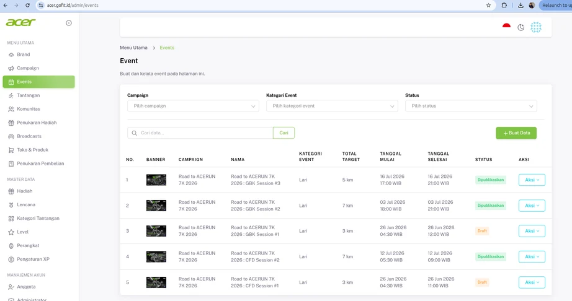
Task: Click the Lencana medal icon
Action: [x=11, y=205]
